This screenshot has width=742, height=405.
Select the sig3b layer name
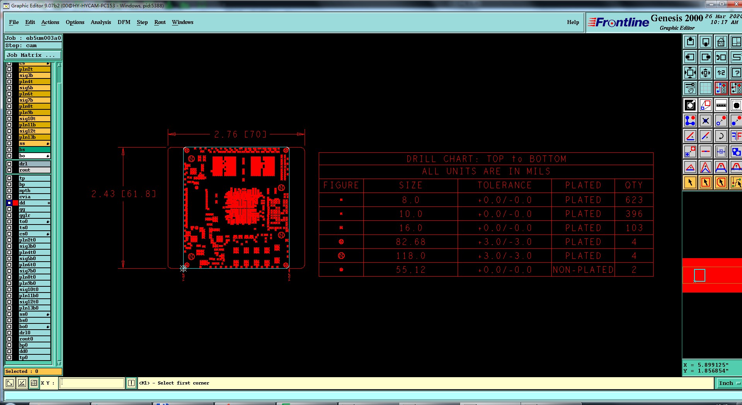coord(34,75)
